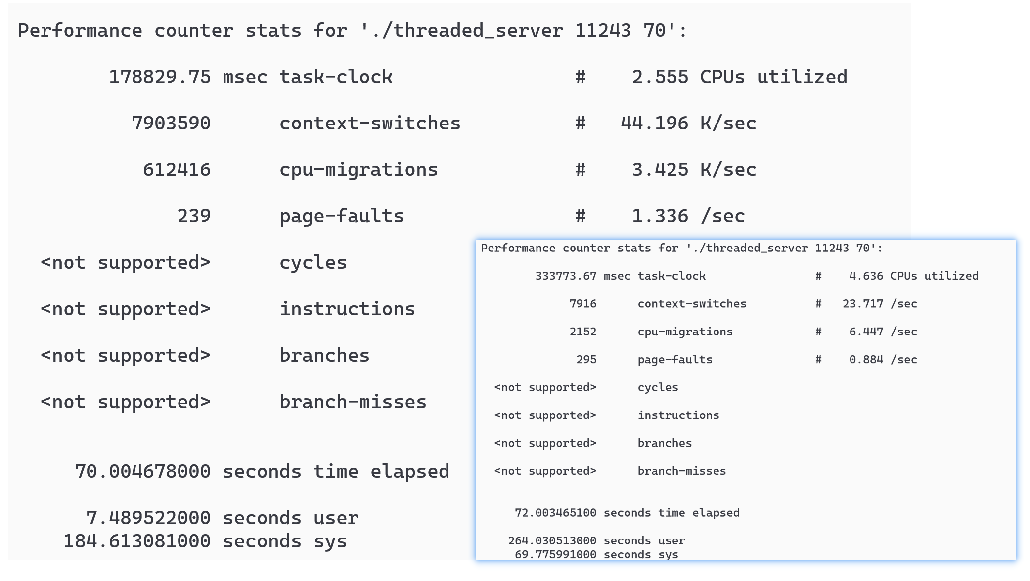Click the '1.336 /sec' page-fault rate
The width and height of the screenshot is (1030, 581).
pos(688,216)
